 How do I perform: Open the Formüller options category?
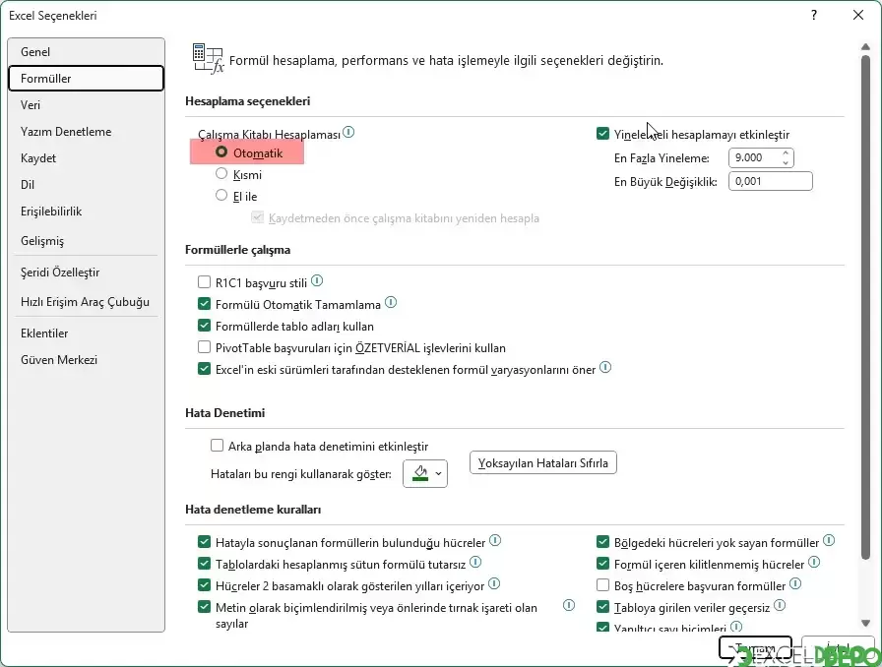point(86,78)
